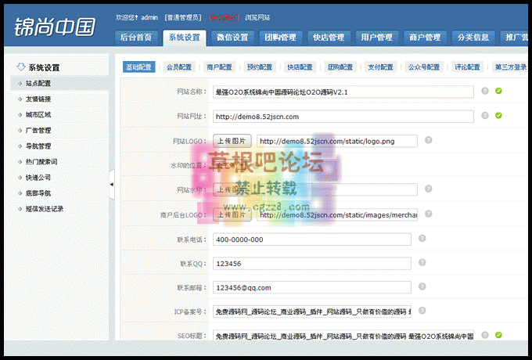Focus the ICP备案号 input field
The width and height of the screenshot is (532, 360).
(x=312, y=311)
